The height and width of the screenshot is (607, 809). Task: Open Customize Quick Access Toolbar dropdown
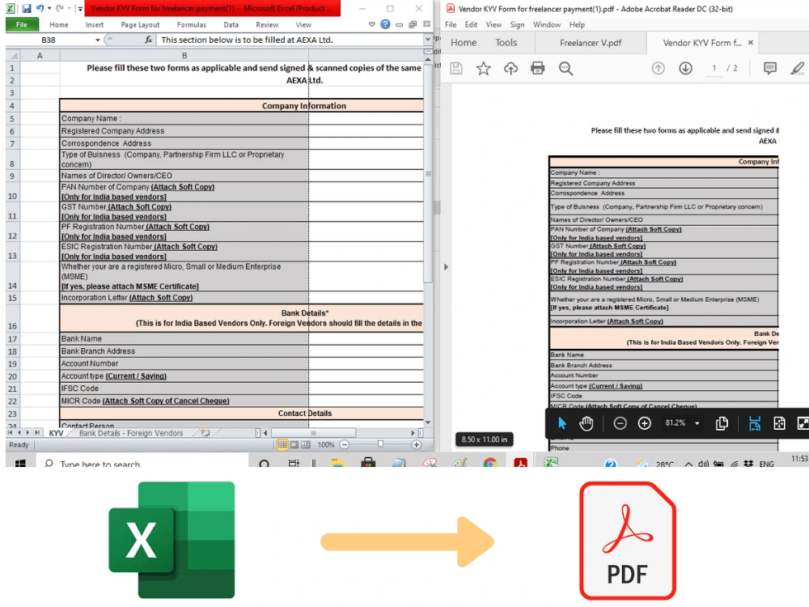point(79,8)
